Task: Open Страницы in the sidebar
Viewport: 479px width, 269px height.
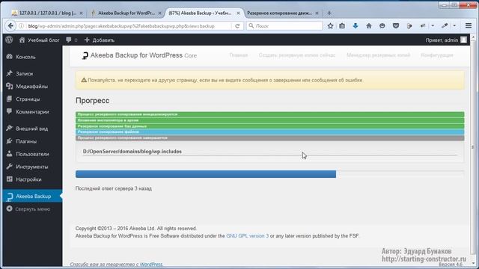Action: tap(28, 99)
